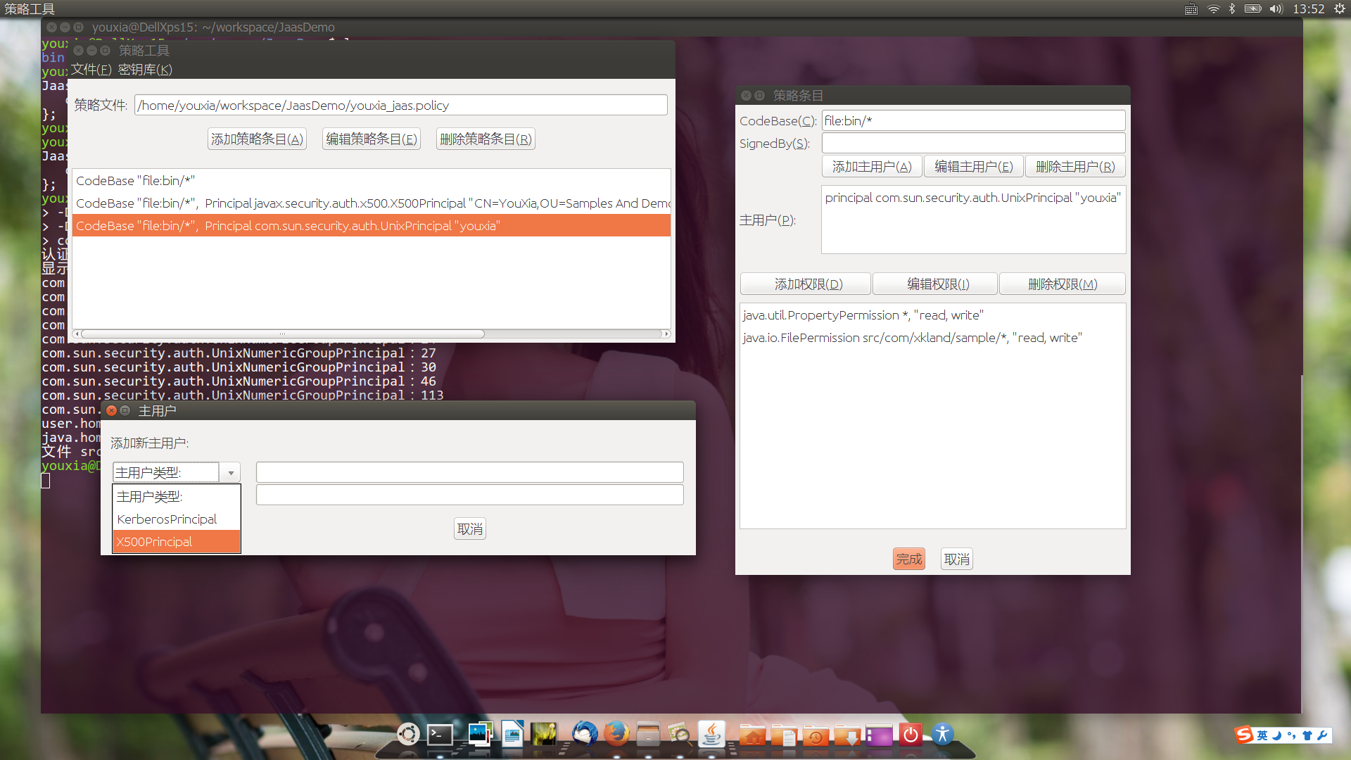The width and height of the screenshot is (1351, 760).
Task: Click the red power button icon
Action: tap(911, 735)
